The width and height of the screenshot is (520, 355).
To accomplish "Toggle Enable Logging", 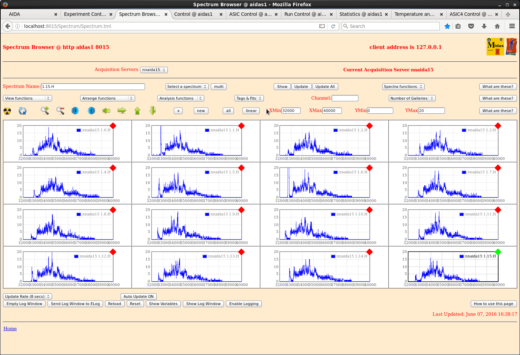I will [244, 304].
